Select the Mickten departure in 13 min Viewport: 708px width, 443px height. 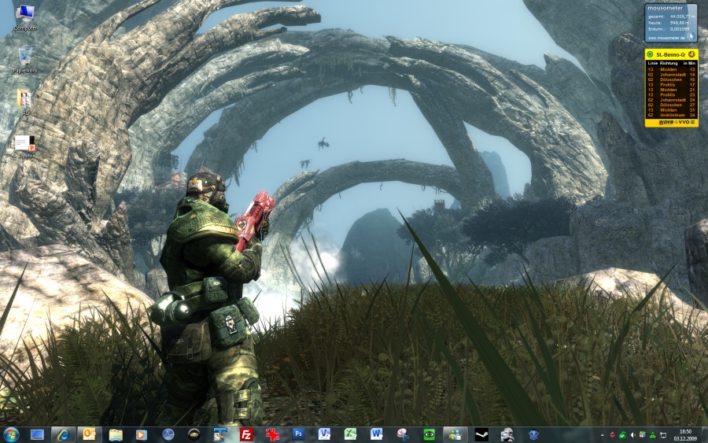(672, 69)
